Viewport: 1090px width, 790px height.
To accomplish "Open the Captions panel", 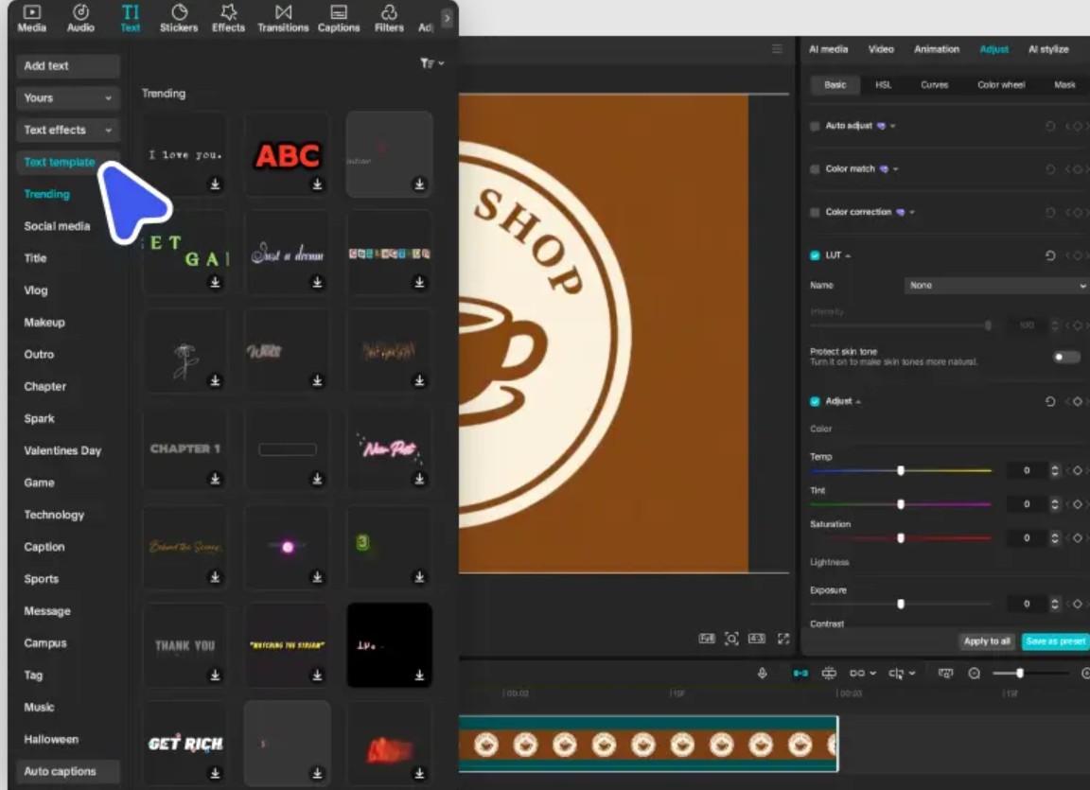I will pos(339,17).
